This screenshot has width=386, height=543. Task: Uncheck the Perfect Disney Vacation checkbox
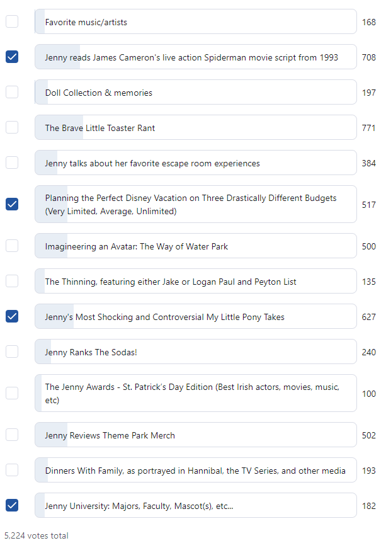pos(12,204)
